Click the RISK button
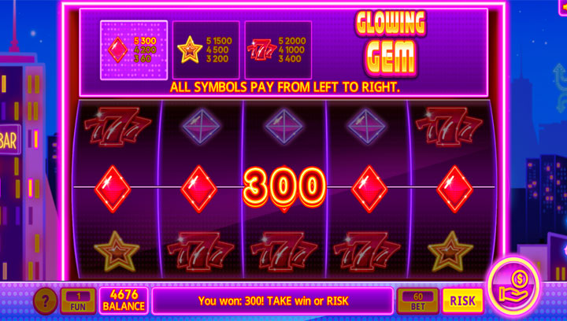 click(x=462, y=301)
